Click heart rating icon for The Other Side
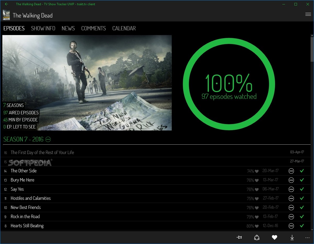 click(257, 171)
